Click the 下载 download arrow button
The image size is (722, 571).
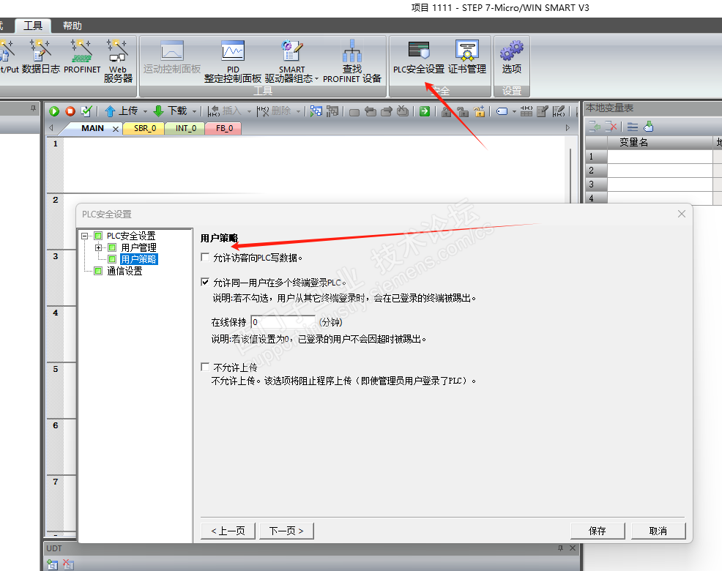pyautogui.click(x=170, y=111)
